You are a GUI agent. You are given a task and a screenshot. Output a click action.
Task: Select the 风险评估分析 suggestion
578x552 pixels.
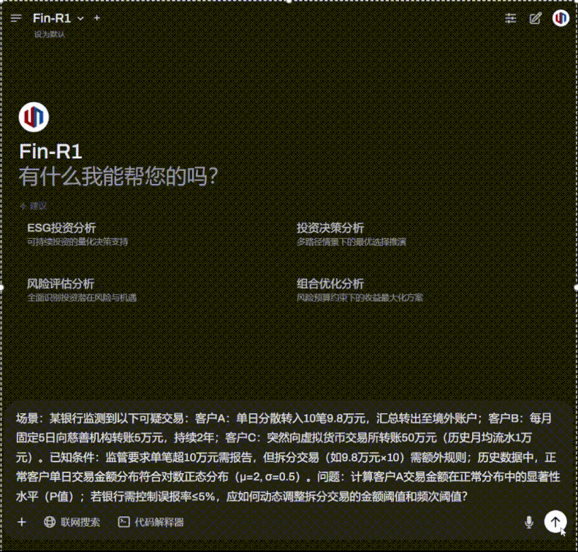[x=61, y=283]
